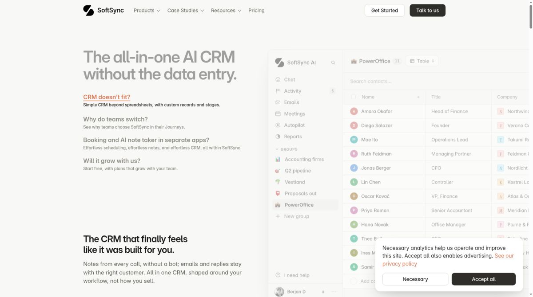533x297 pixels.
Task: Click the 'Office Manager' title cell
Action: [x=449, y=225]
